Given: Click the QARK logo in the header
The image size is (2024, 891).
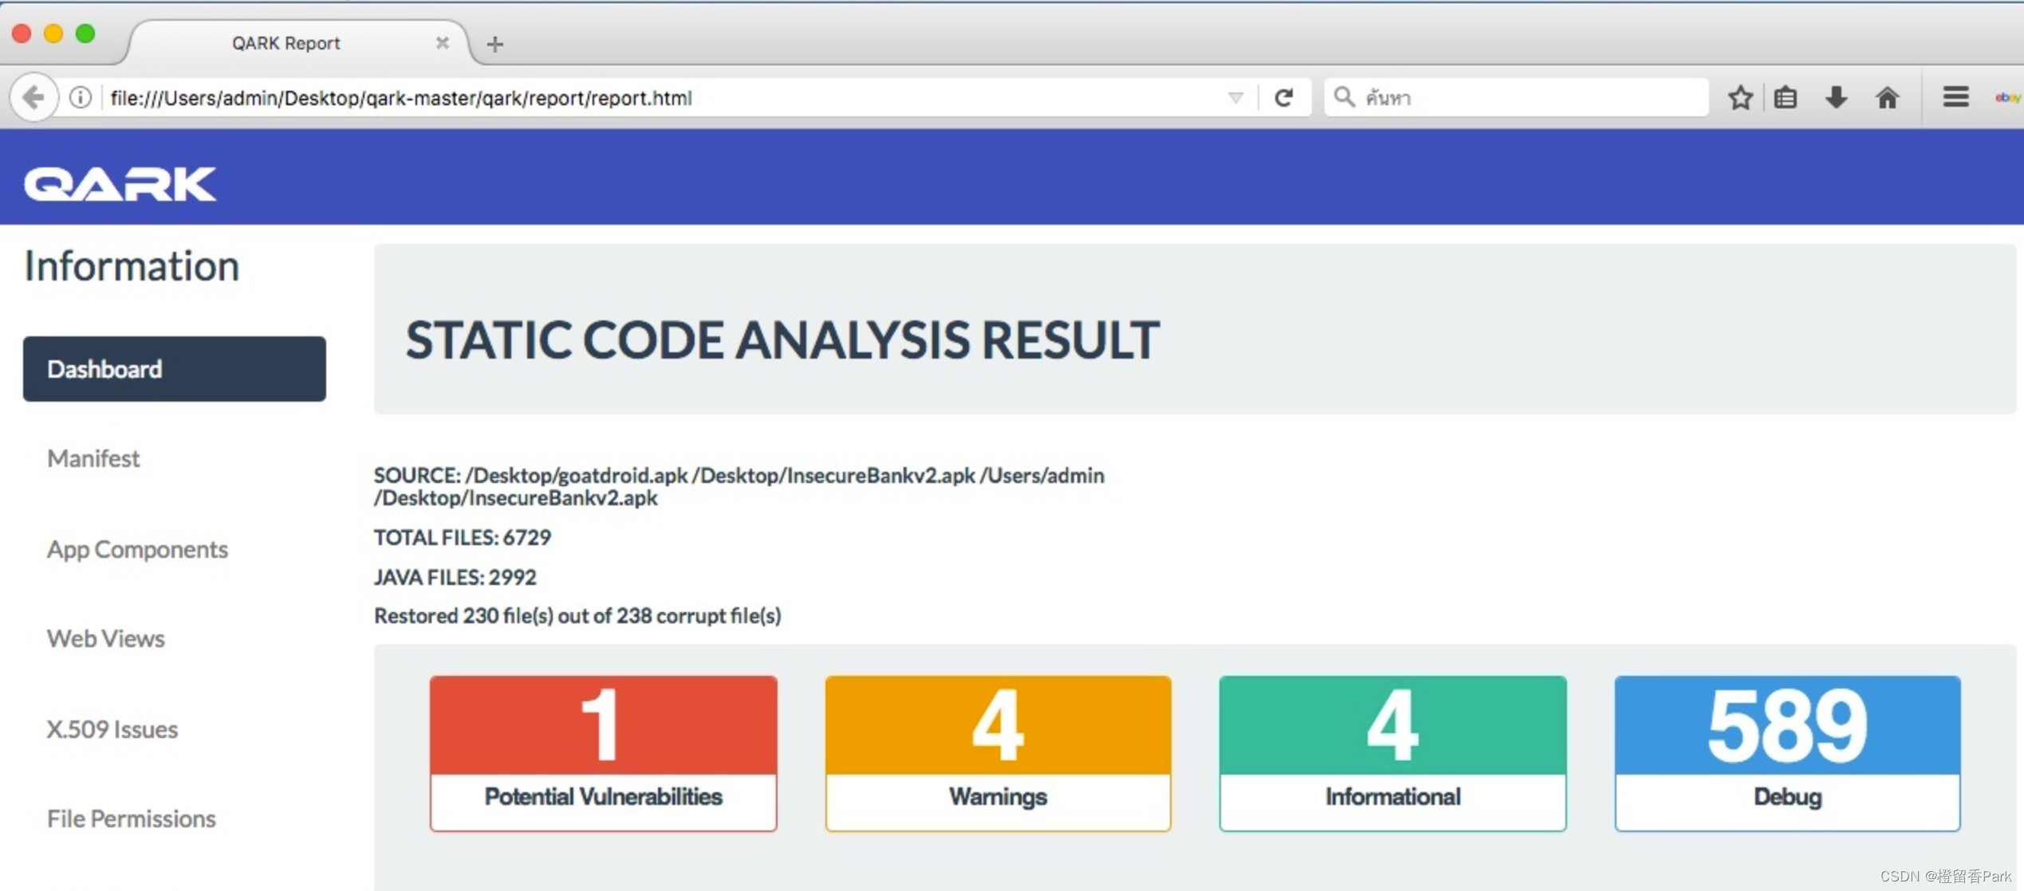Looking at the screenshot, I should point(120,184).
